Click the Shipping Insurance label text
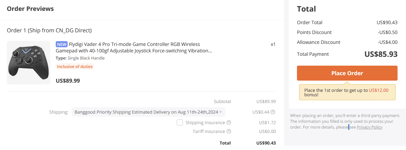The height and width of the screenshot is (150, 406). (205, 122)
